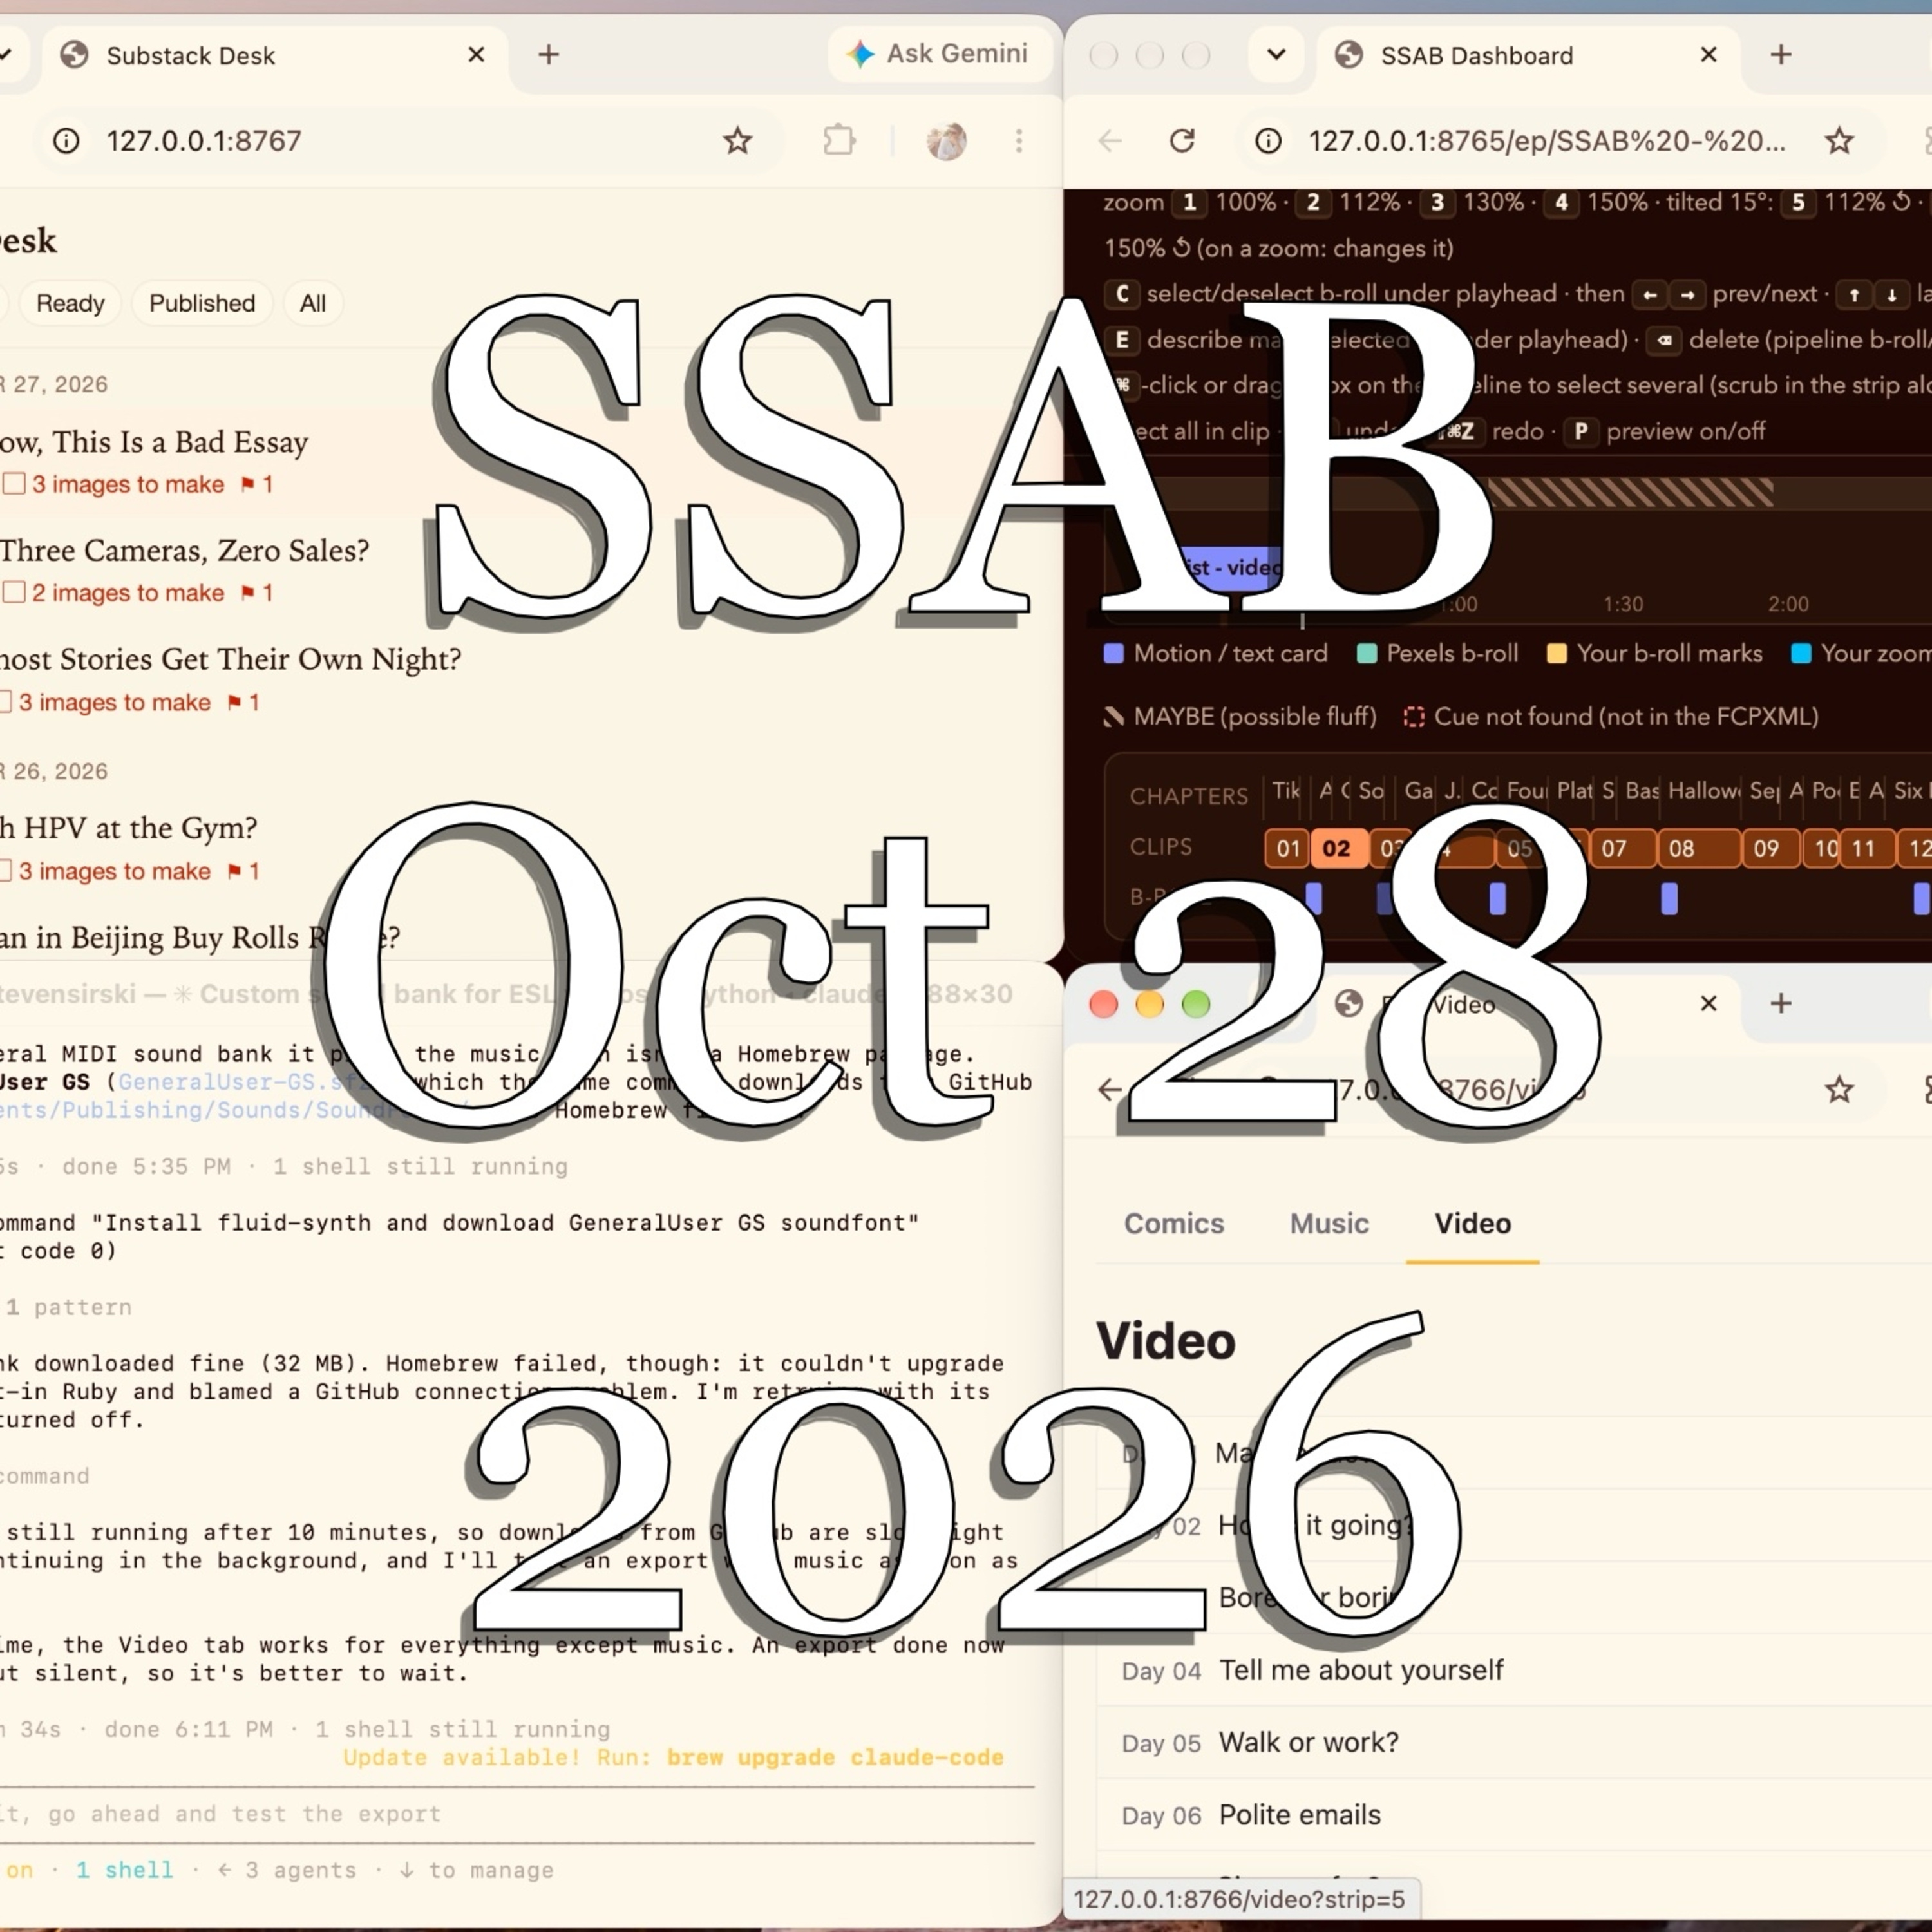
Task: Bookmark the Substack Desk page with the star
Action: pyautogui.click(x=737, y=141)
